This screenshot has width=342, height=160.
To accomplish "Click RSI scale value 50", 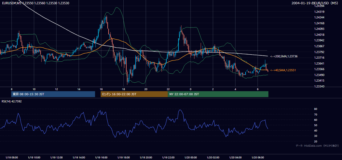I will pos(316,125).
